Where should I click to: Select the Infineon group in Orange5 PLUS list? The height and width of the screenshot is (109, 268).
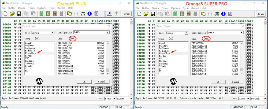click(x=30, y=48)
